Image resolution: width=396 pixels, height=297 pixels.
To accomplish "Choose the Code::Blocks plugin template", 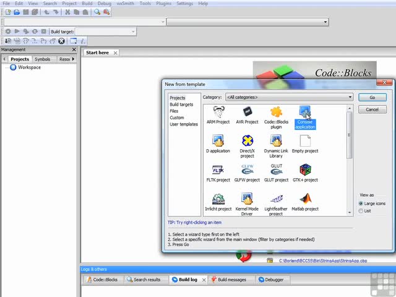I will point(276,118).
